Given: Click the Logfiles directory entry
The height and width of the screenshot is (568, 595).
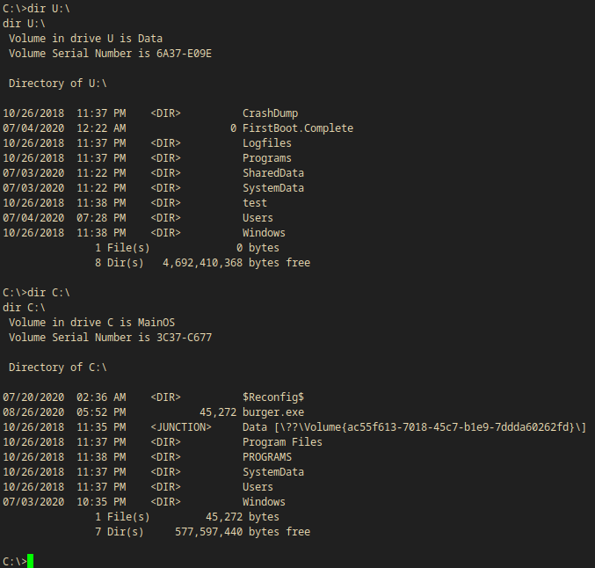Looking at the screenshot, I should click(x=266, y=142).
